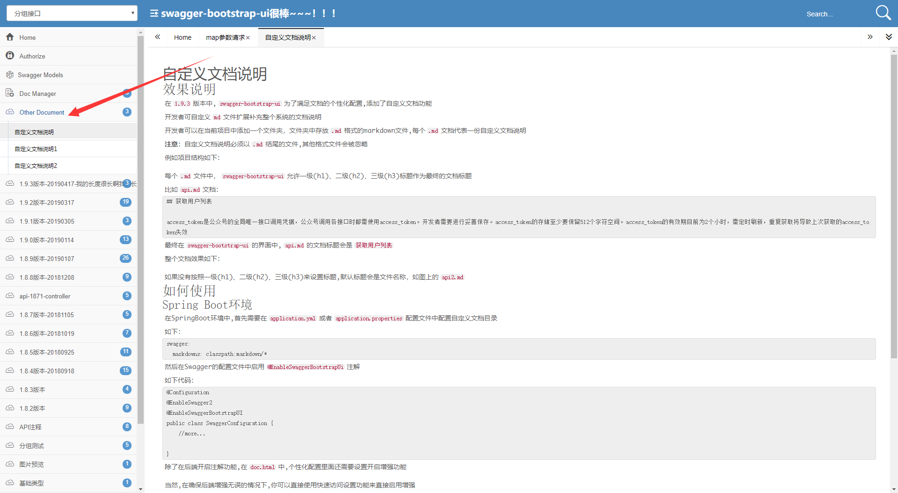This screenshot has width=898, height=493.
Task: Click the Swagger Models cube icon
Action: [10, 74]
